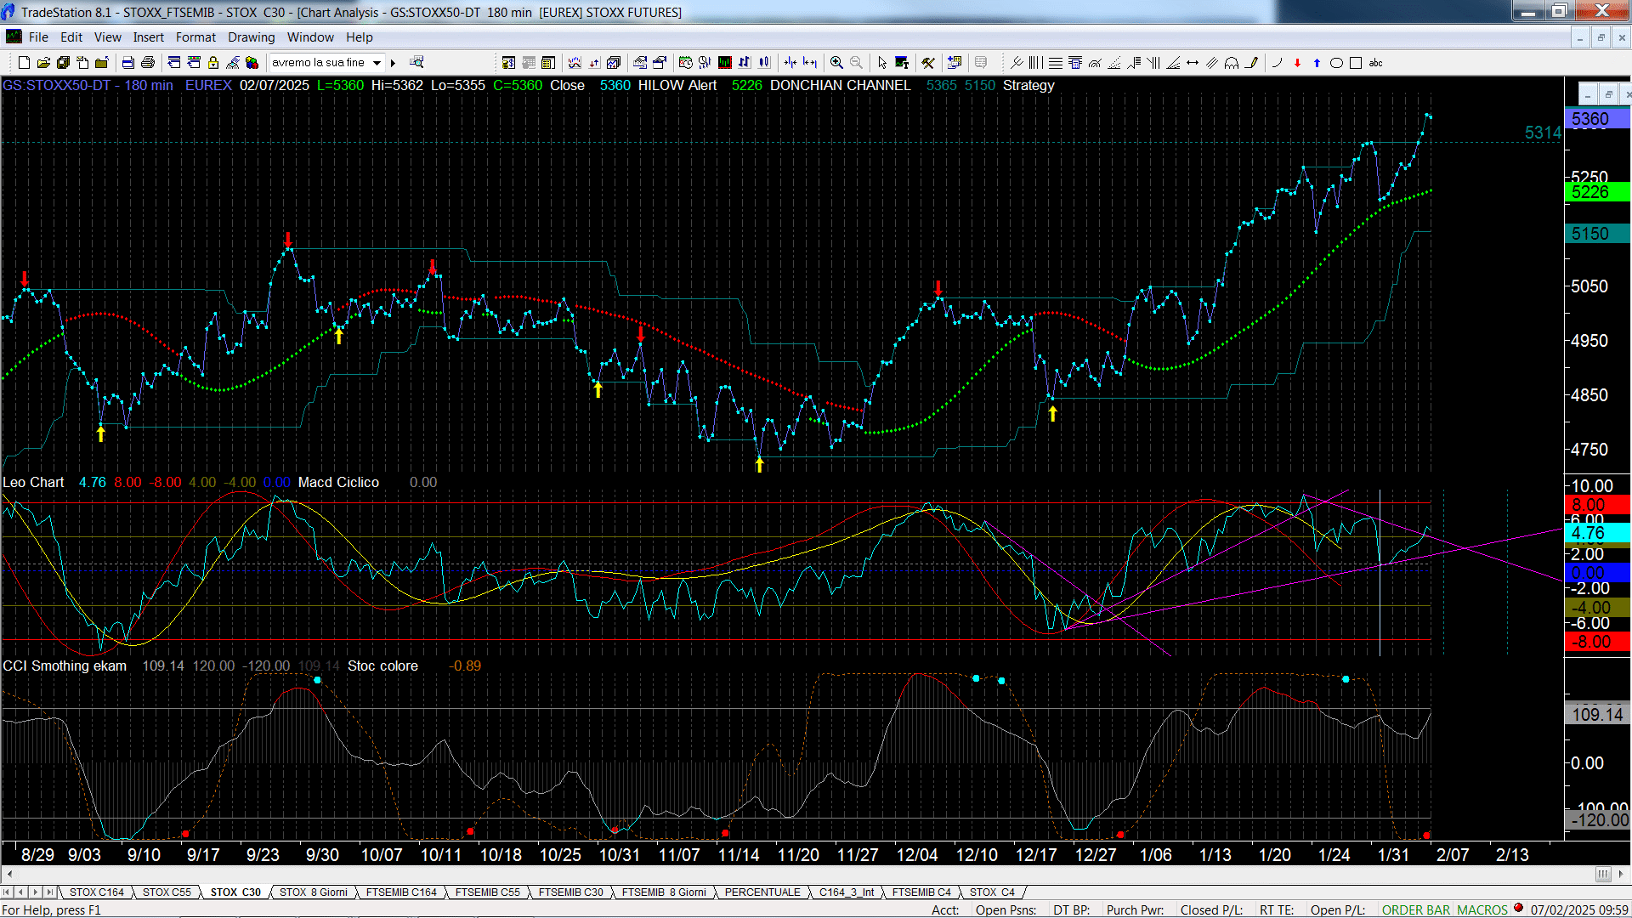Switch to the STOX C164 tab
Image resolution: width=1632 pixels, height=918 pixels.
click(96, 892)
